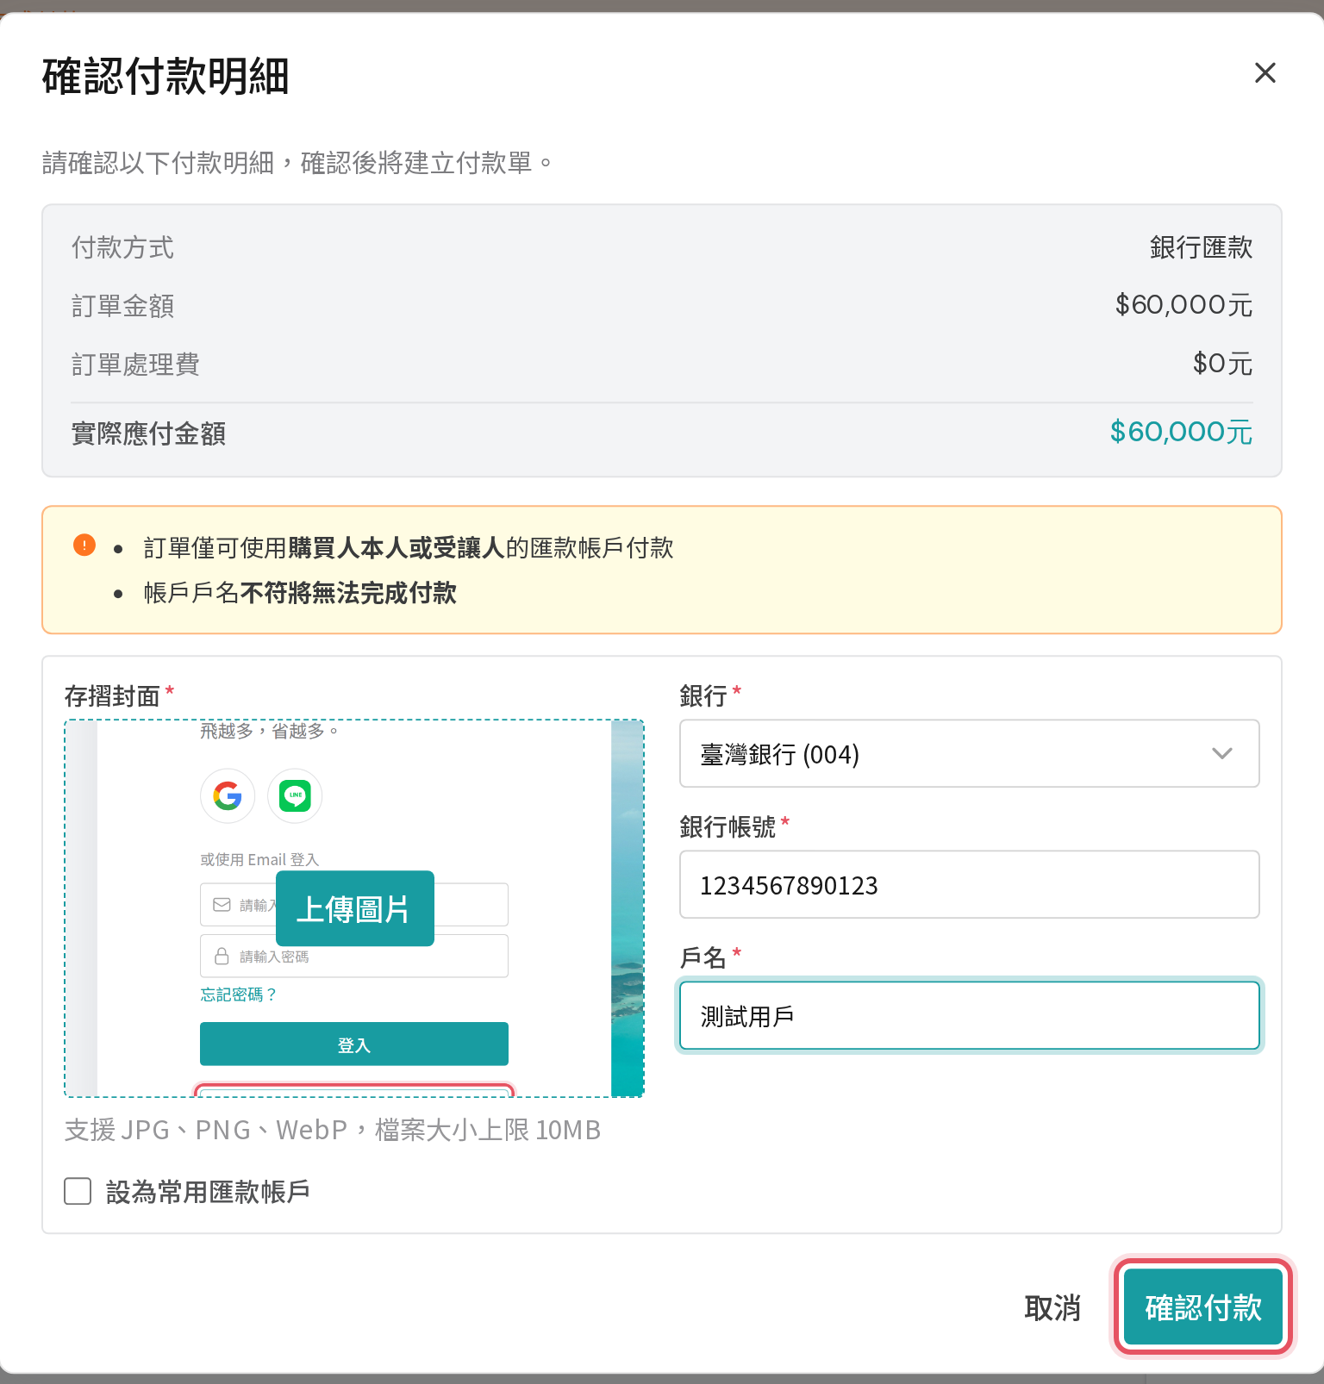The height and width of the screenshot is (1384, 1324).
Task: Click the 戶名 field containing 測試用戶
Action: [969, 1016]
